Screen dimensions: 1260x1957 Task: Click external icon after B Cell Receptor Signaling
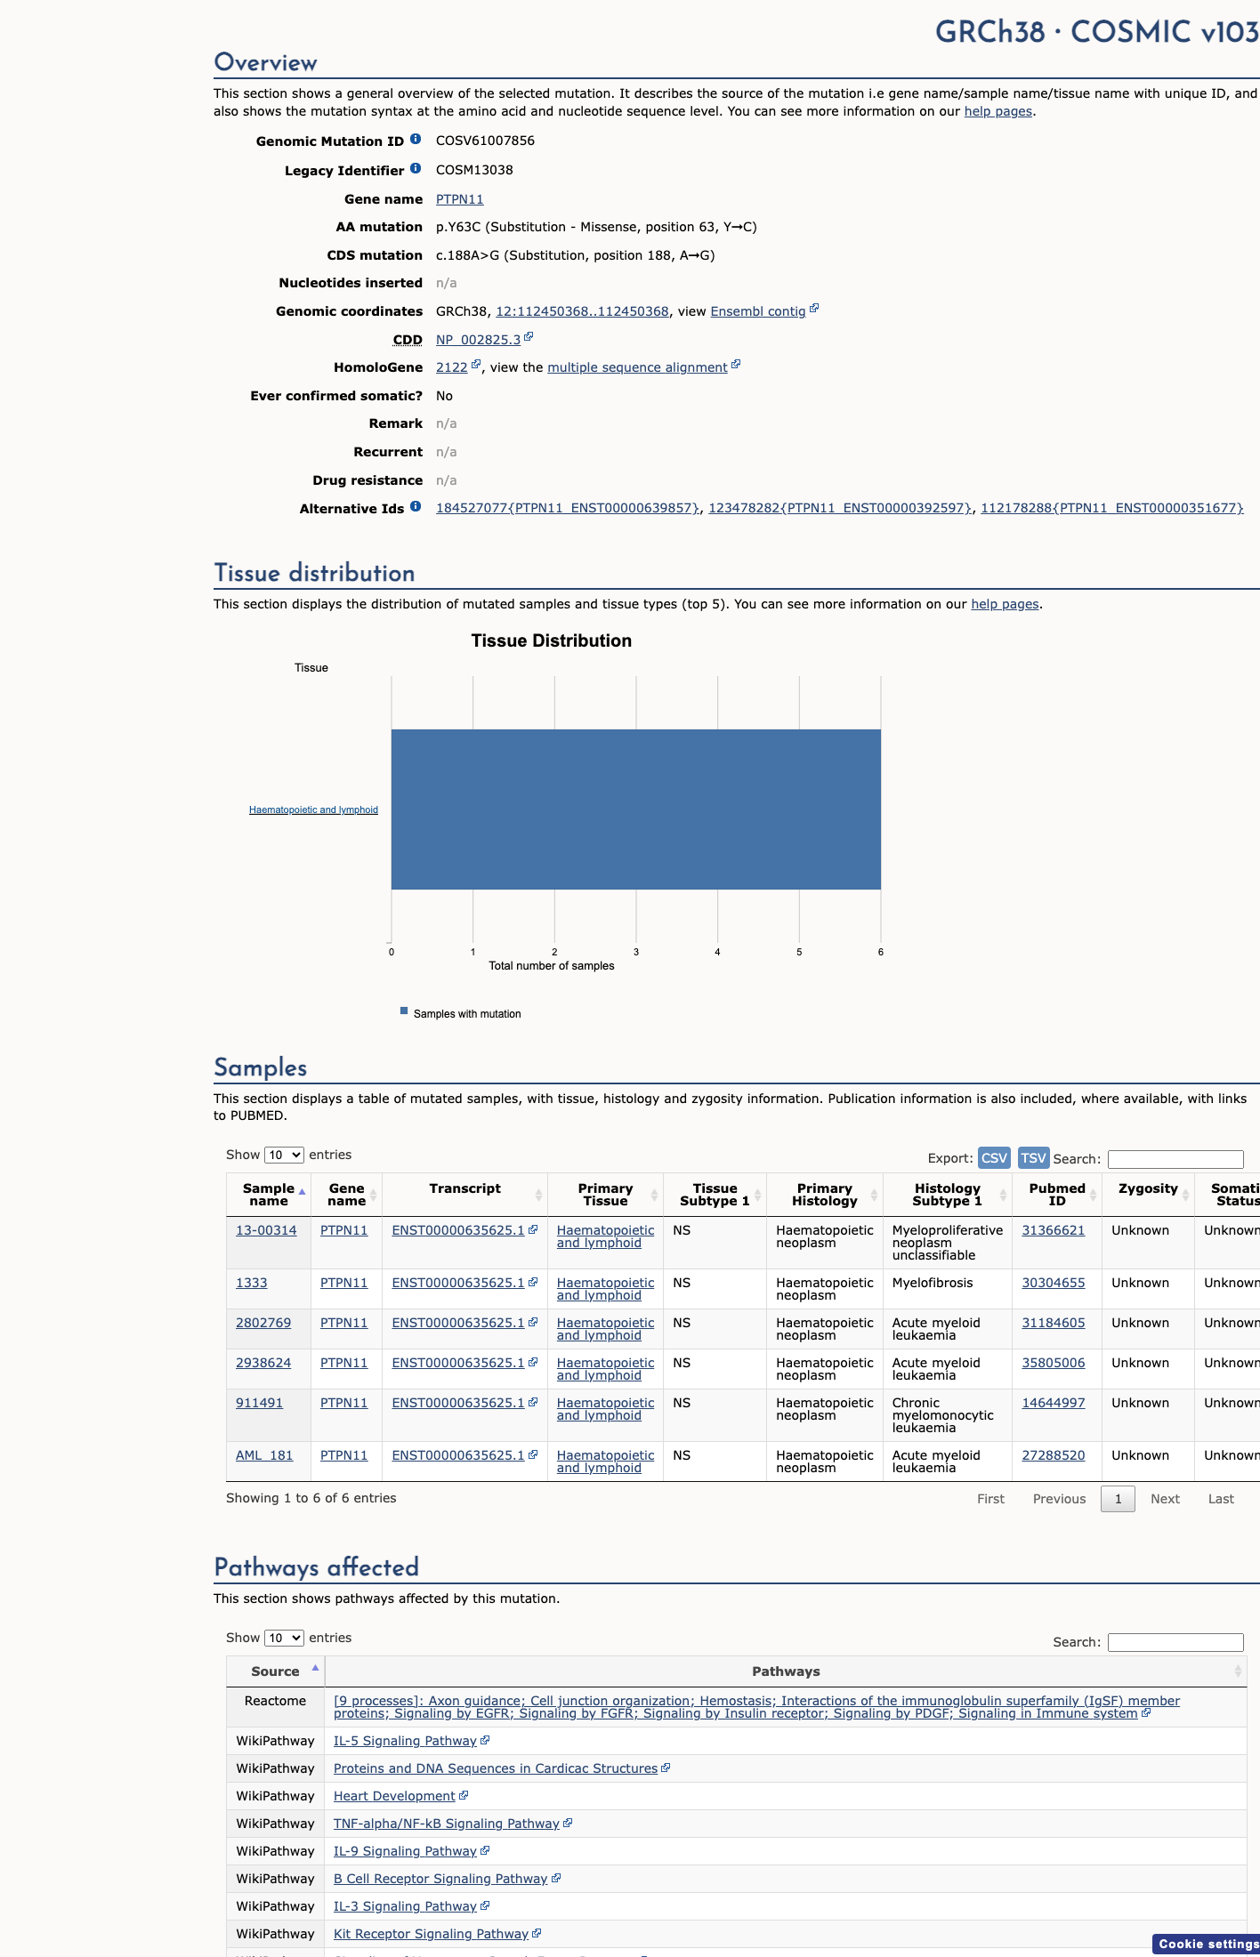[556, 1878]
